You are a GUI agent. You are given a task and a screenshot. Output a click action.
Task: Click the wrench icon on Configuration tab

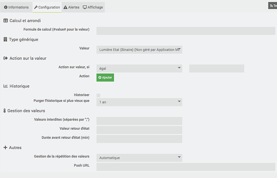pyautogui.click(x=36, y=7)
